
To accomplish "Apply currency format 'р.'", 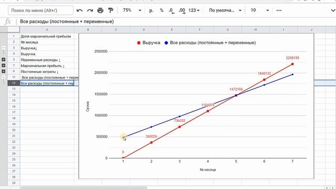I will point(151,10).
